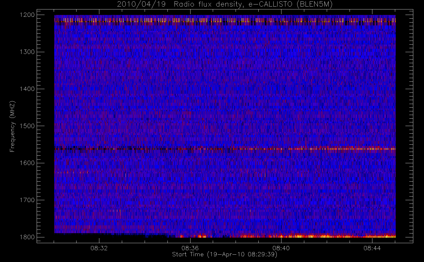Click the '08:32' time axis label
Image resolution: width=424 pixels, height=262 pixels.
[x=99, y=248]
